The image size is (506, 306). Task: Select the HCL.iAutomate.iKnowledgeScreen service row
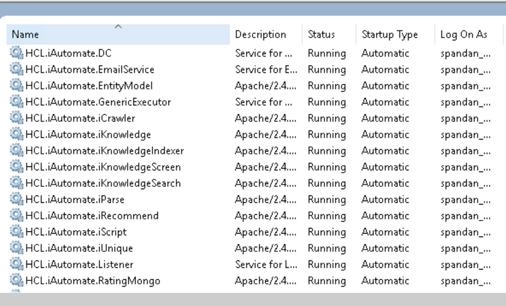pos(103,167)
